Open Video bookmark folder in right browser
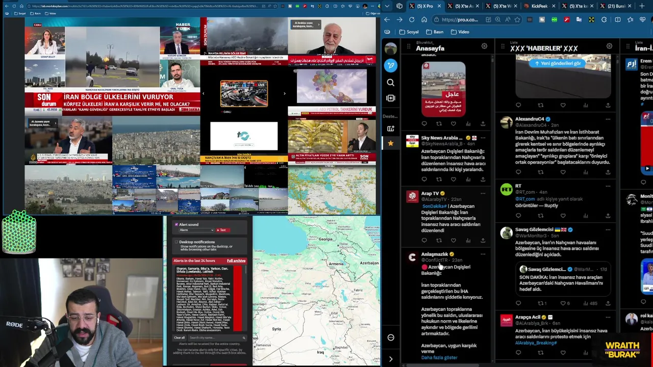Viewport: 653px width, 367px height. (460, 32)
